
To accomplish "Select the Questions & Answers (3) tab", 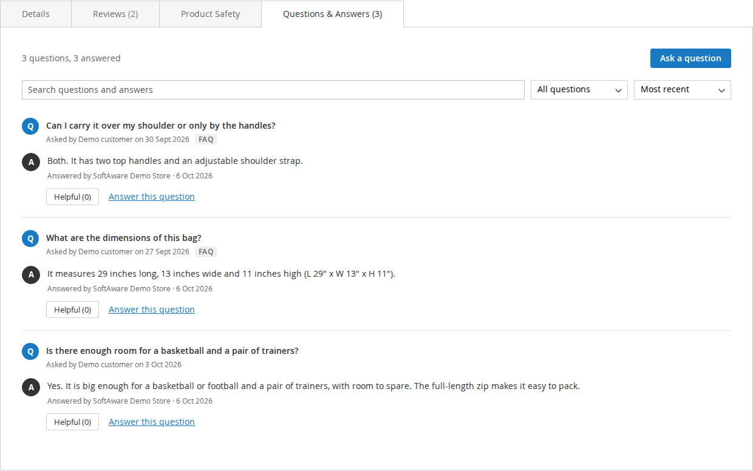I will [332, 14].
